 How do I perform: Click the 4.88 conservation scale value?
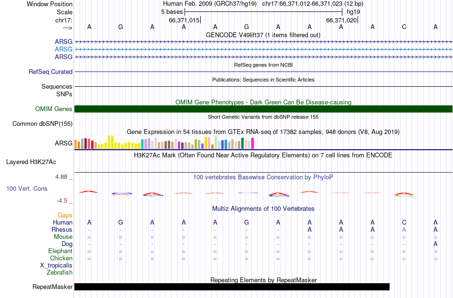point(61,177)
